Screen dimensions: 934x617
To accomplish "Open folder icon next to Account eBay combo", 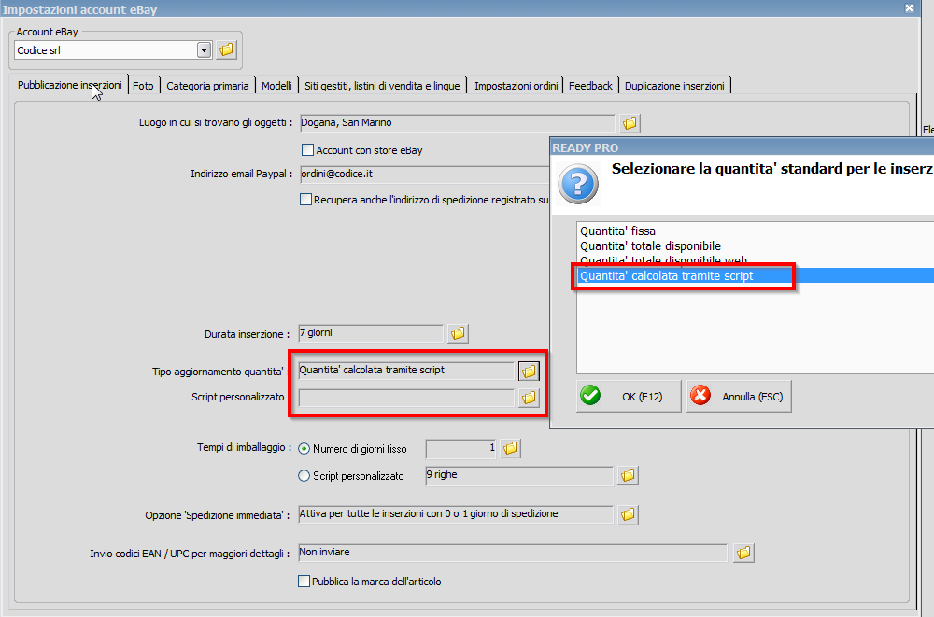I will [x=226, y=50].
